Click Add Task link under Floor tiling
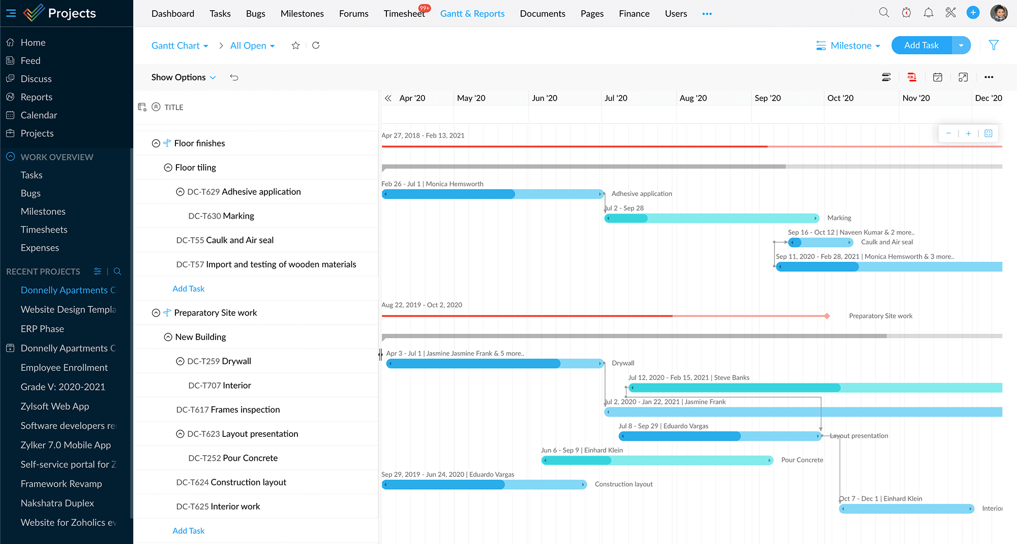Image resolution: width=1017 pixels, height=544 pixels. [188, 288]
